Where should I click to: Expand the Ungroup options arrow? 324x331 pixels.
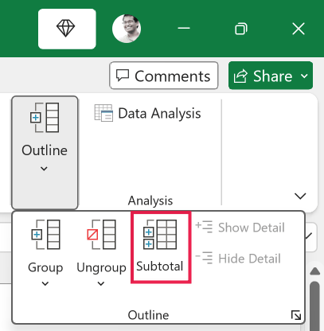click(x=101, y=284)
